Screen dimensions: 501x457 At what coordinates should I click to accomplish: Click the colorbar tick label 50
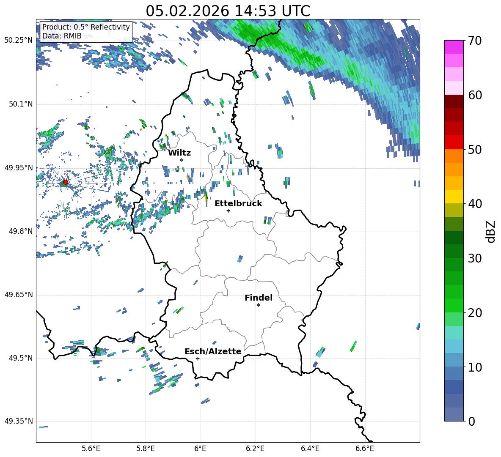[474, 150]
